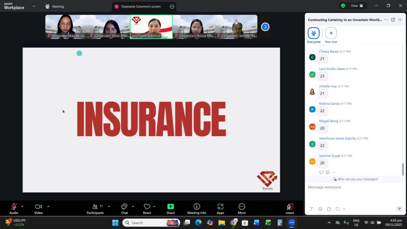Open the Apps panel
Image resolution: width=407 pixels, height=229 pixels.
(220, 207)
